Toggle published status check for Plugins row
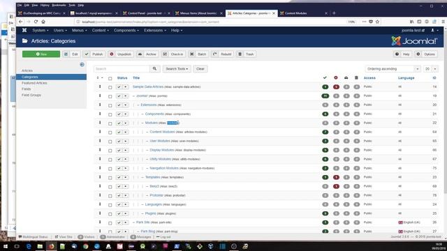Image resolution: width=447 pixels, height=251 pixels. point(119,213)
